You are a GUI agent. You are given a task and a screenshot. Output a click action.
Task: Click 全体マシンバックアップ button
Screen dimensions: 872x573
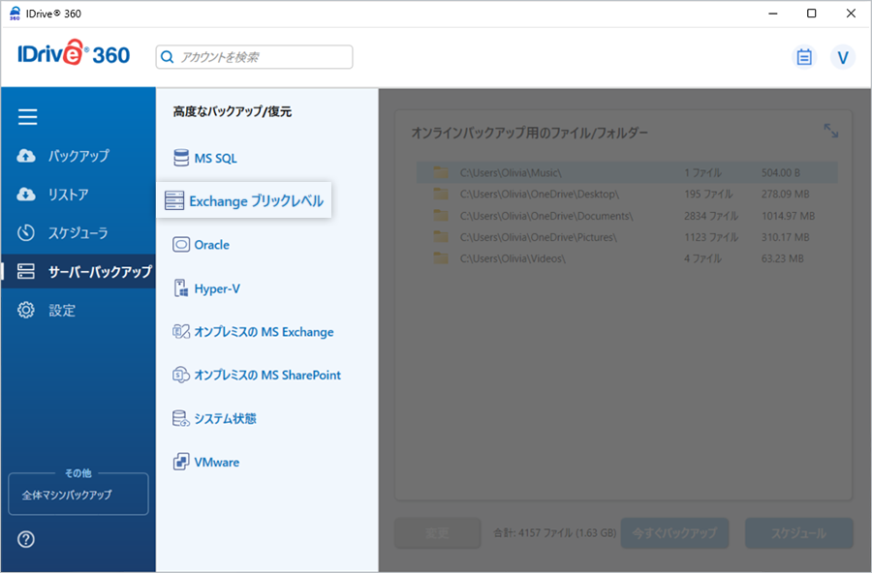(x=78, y=495)
